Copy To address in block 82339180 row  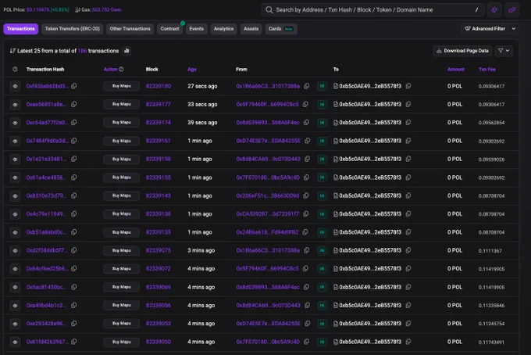[408, 86]
